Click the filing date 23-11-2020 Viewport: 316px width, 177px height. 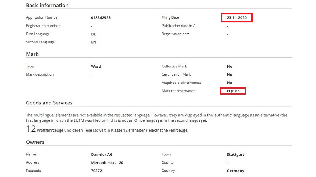click(x=236, y=18)
